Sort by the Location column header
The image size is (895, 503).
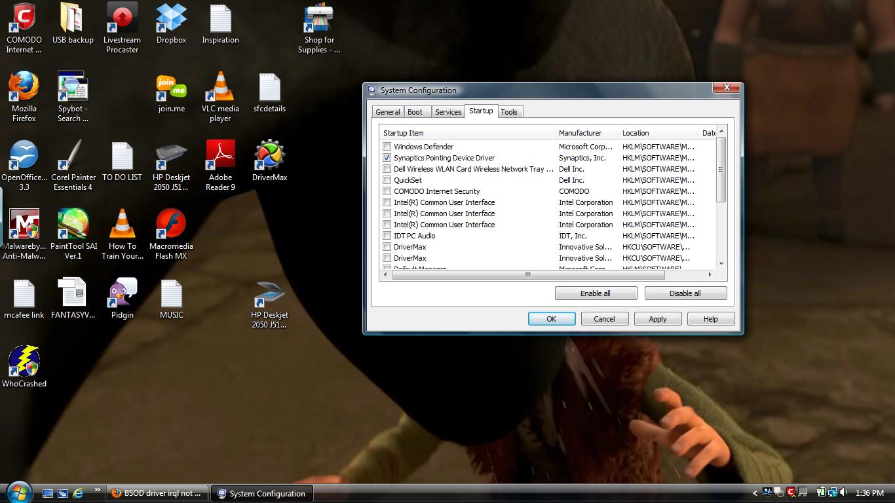[658, 133]
